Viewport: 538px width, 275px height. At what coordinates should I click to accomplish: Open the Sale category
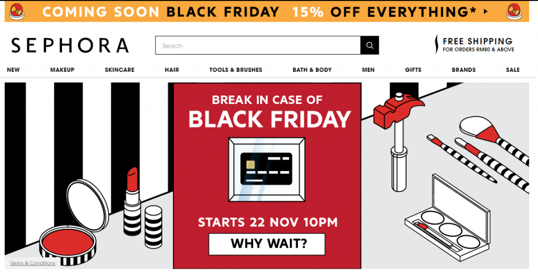[x=513, y=70]
